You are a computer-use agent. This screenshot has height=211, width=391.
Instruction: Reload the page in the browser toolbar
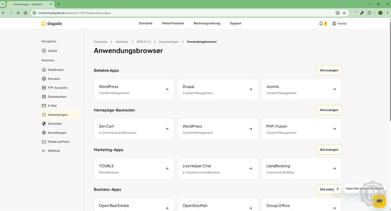(x=18, y=13)
